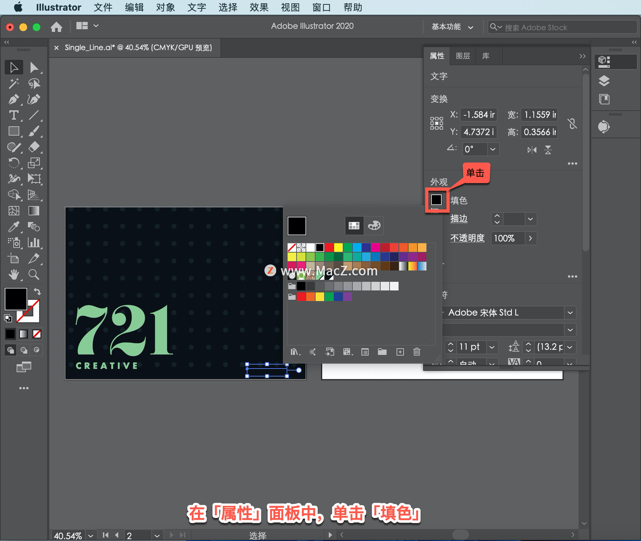Click the X position input field

coord(478,115)
